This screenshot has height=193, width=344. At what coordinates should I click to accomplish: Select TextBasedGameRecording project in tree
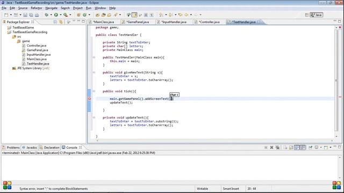tap(30, 32)
